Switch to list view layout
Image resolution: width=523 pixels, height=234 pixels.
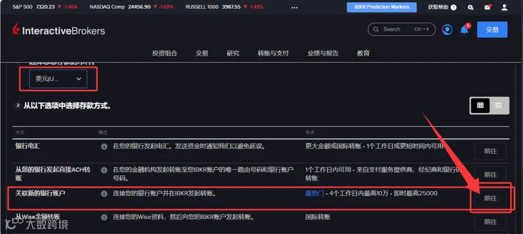[499, 105]
